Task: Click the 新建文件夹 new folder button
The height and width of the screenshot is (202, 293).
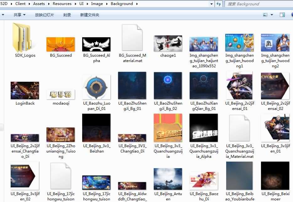Action: tap(89, 15)
